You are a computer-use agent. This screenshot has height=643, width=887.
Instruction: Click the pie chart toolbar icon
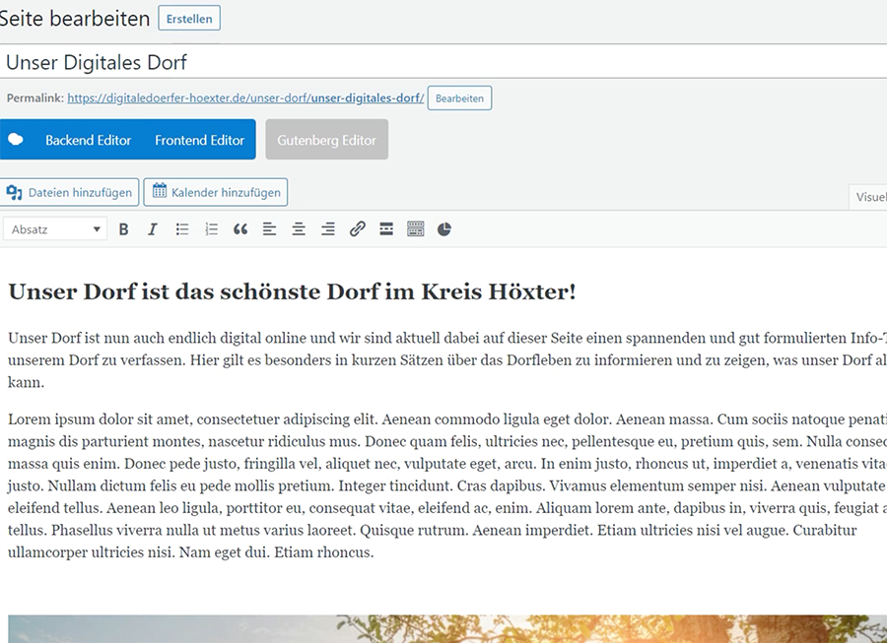tap(444, 229)
